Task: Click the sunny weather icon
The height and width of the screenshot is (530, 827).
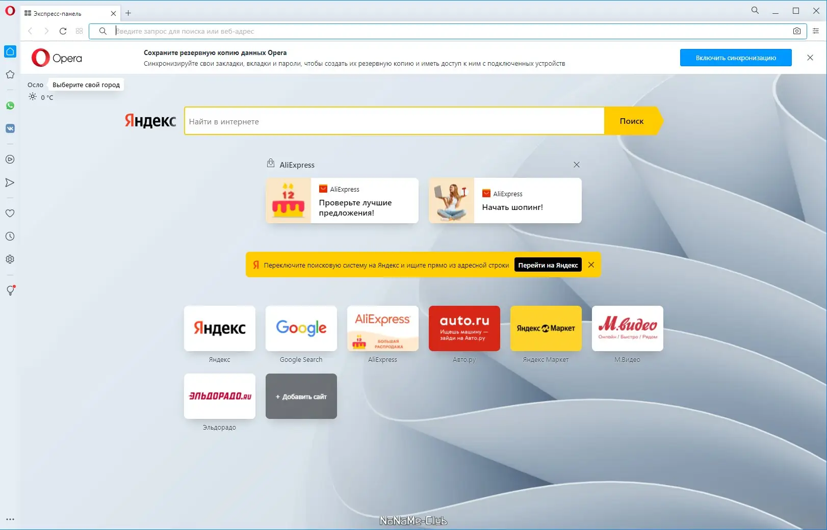Action: point(33,97)
